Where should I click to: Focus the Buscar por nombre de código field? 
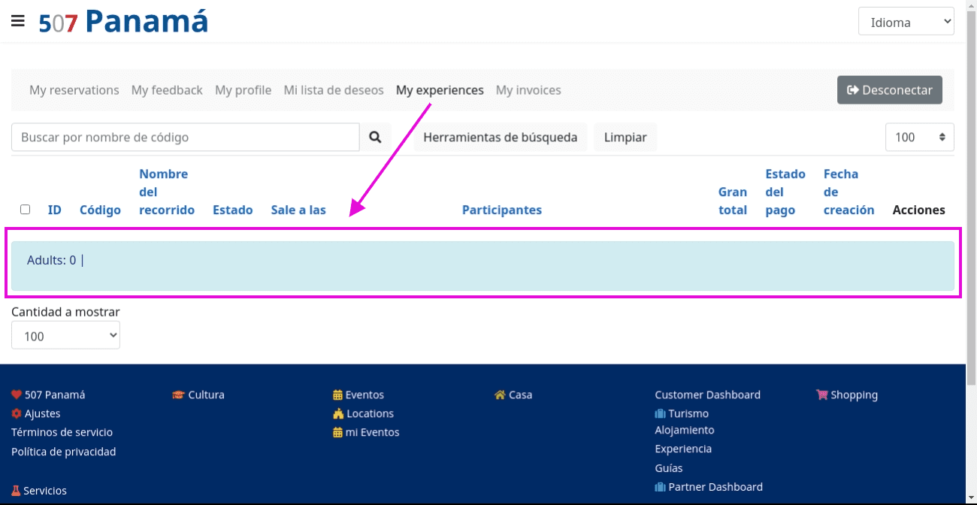185,138
